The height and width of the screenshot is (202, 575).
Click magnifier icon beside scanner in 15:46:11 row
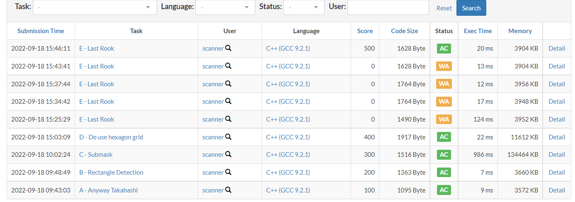tap(228, 48)
